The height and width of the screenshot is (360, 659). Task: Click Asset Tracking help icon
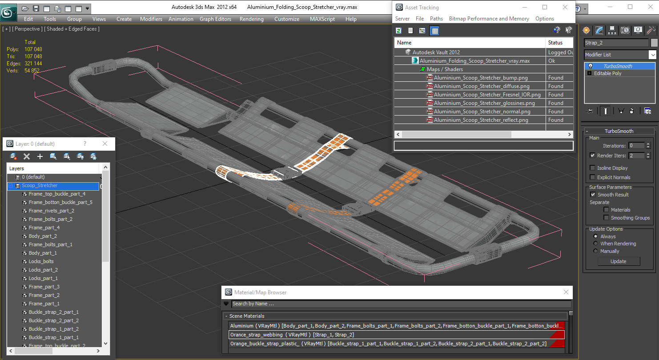point(556,30)
